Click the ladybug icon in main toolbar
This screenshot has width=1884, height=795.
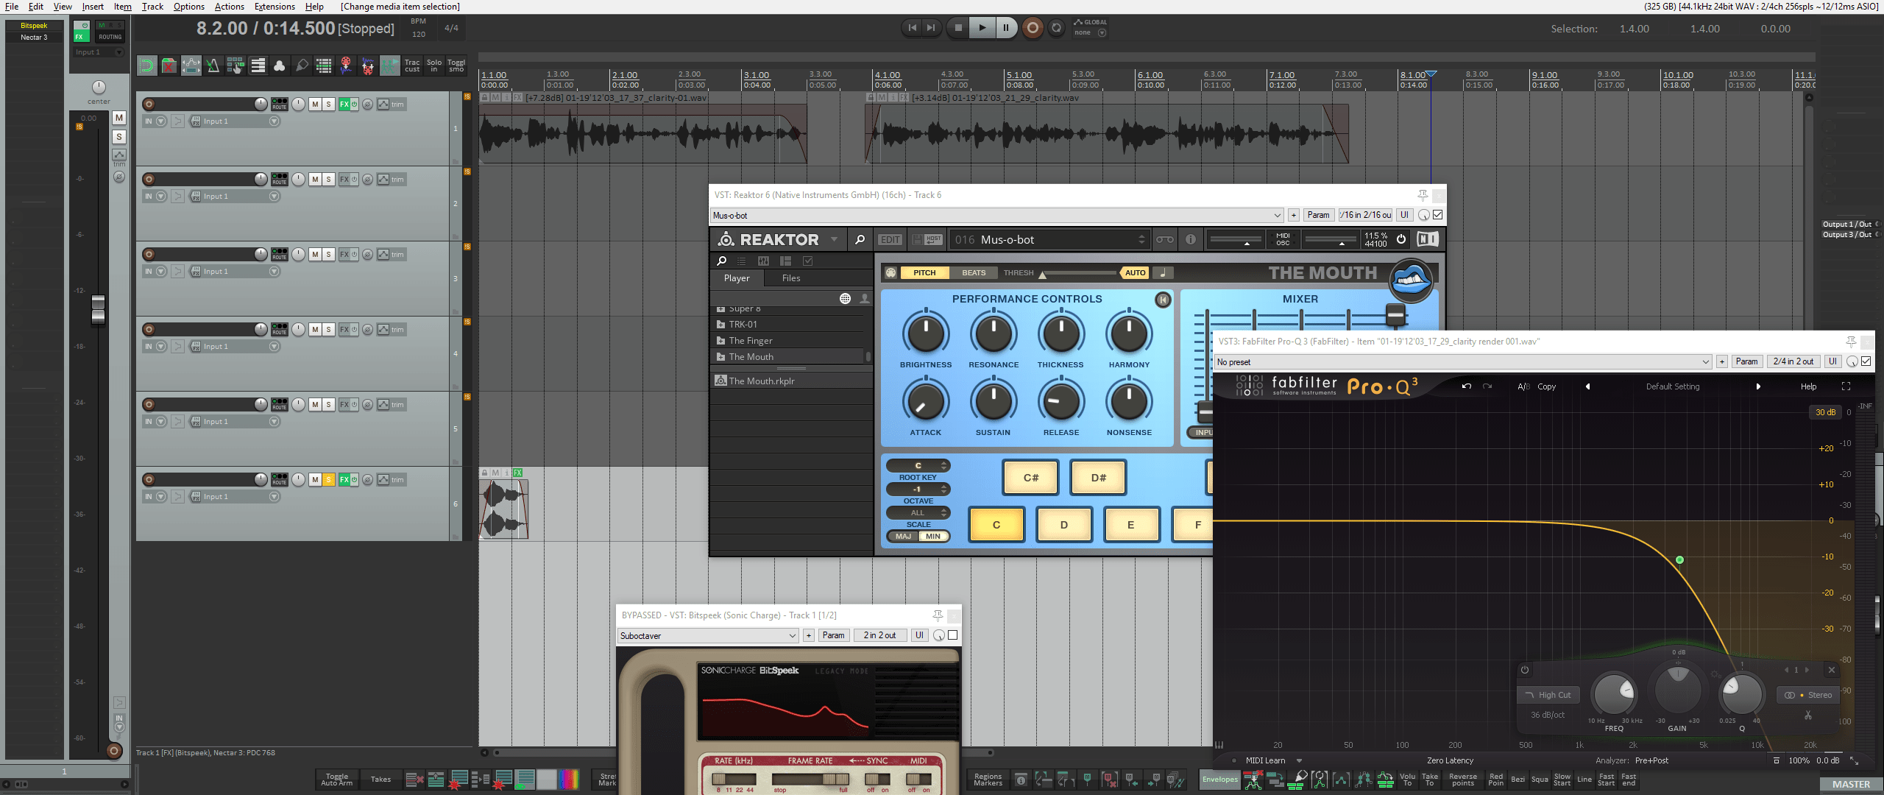tap(367, 66)
